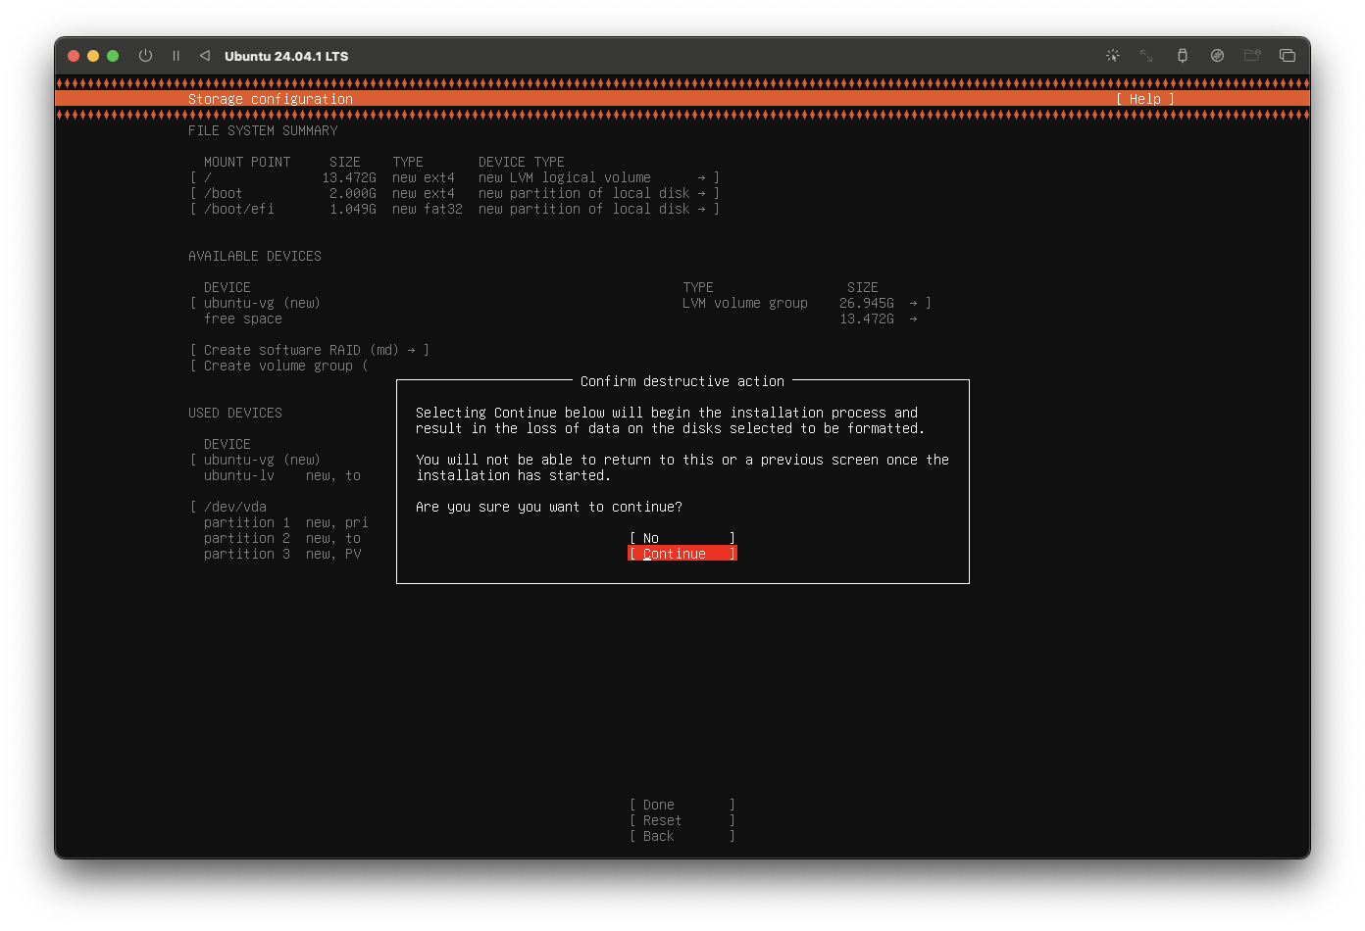Pause the running virtual machine
The width and height of the screenshot is (1365, 931).
click(176, 56)
